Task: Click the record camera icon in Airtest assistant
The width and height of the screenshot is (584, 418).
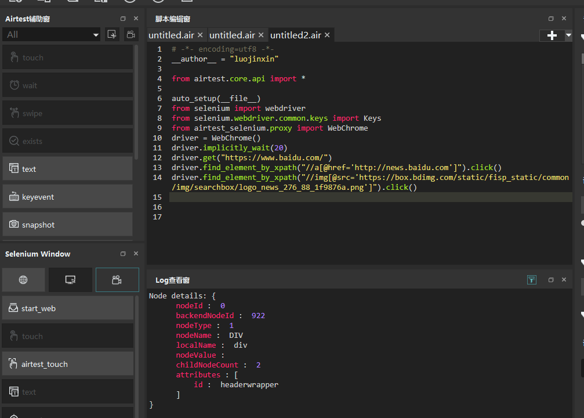Action: pos(130,35)
